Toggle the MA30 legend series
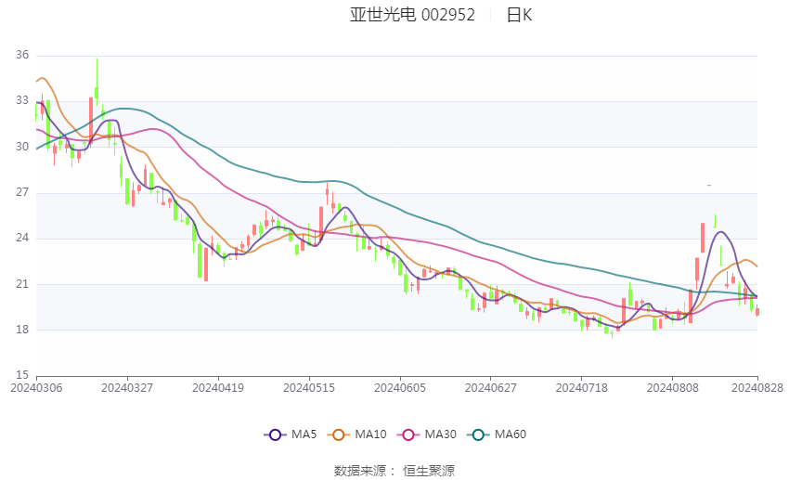The image size is (789, 480). point(427,435)
